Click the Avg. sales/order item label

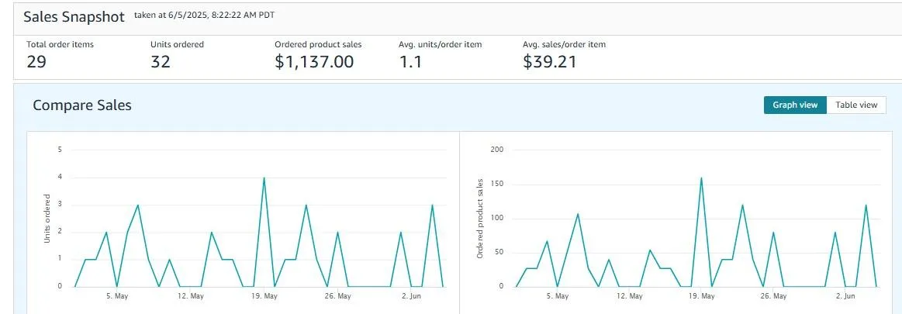tap(564, 44)
